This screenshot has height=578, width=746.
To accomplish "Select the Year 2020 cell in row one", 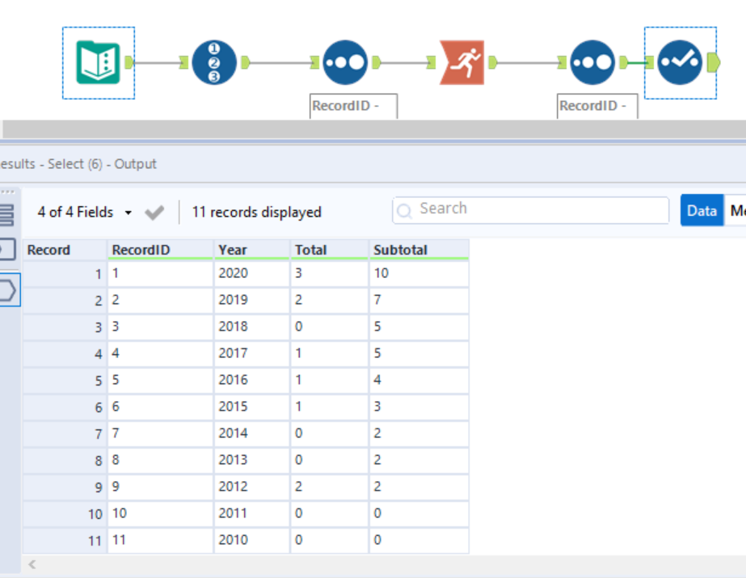I will tap(251, 274).
